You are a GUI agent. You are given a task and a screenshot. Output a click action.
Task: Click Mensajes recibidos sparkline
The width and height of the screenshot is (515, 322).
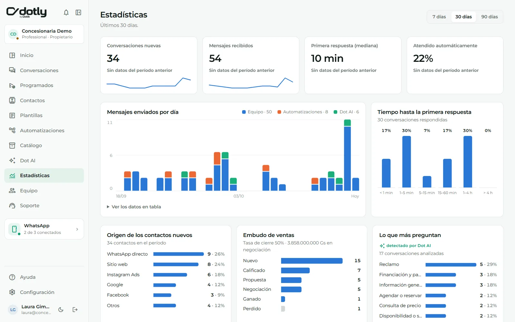pos(251,83)
